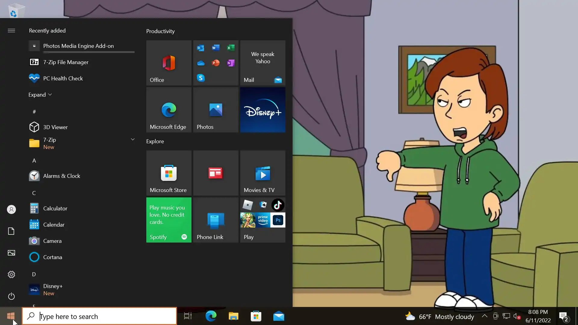Open Movies & TV tile
The image size is (578, 325).
point(263,173)
